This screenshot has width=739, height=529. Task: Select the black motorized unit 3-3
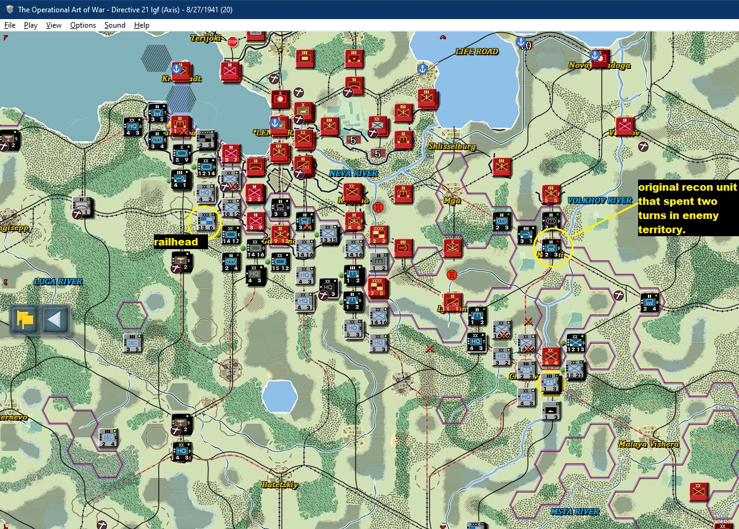click(x=280, y=207)
